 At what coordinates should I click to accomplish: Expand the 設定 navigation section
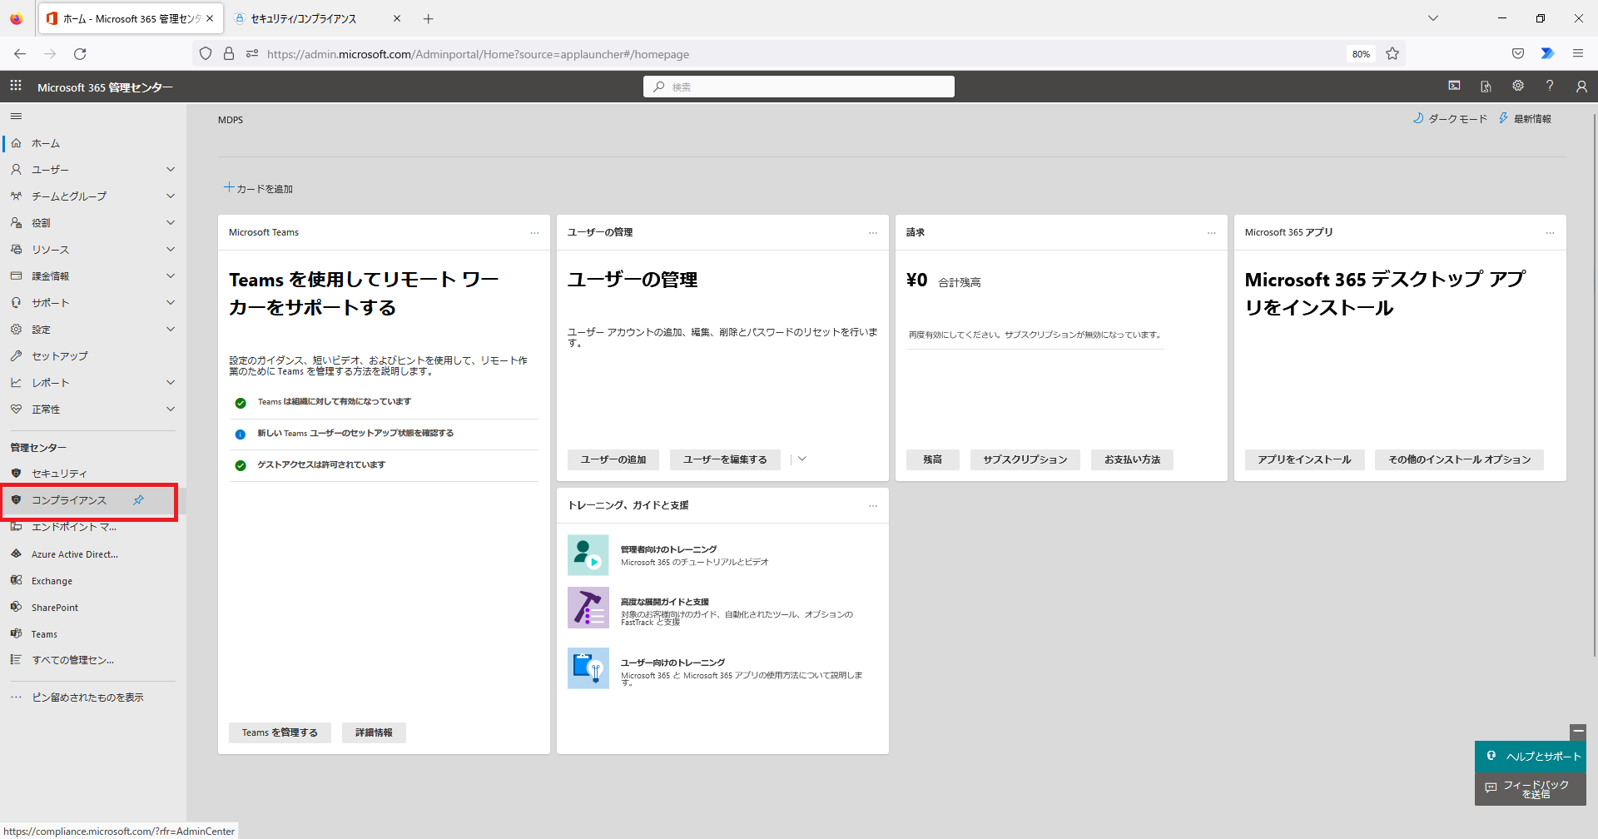coord(171,330)
